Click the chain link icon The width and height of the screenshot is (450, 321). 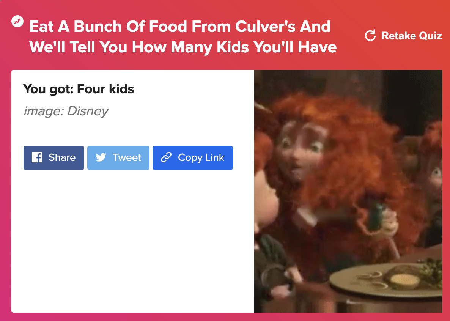click(166, 157)
